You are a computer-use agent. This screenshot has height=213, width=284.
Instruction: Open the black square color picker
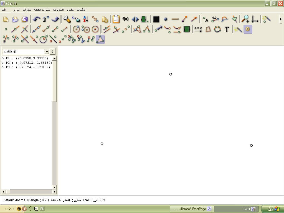click(x=156, y=19)
